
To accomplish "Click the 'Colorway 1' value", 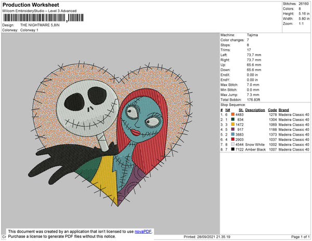I will [x=29, y=30].
